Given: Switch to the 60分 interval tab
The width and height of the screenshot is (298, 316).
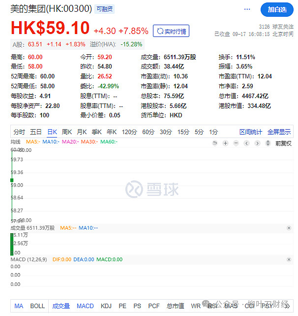Looking at the screenshot, I should [149, 132].
